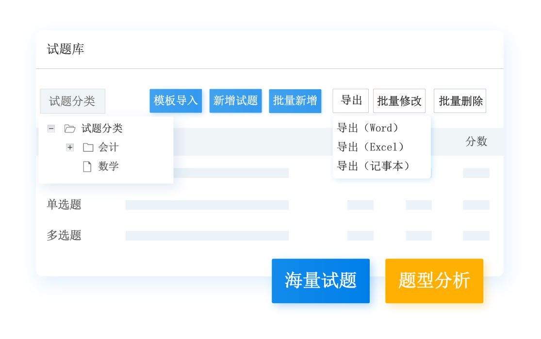Click 批量新增 to add in bulk

295,101
